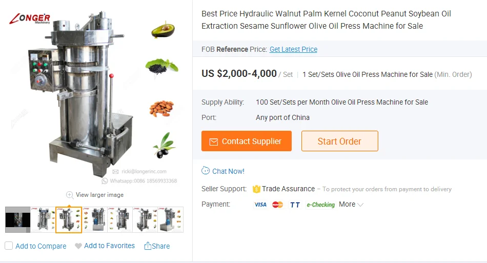Image resolution: width=487 pixels, height=263 pixels.
Task: Click the heart favorites icon
Action: click(x=78, y=246)
